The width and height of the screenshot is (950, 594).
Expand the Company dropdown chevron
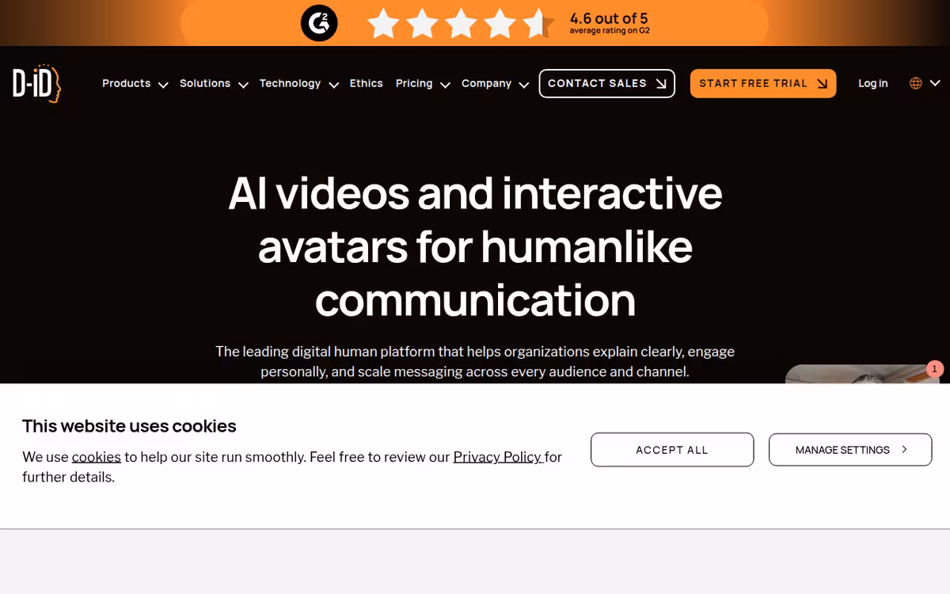pos(523,85)
